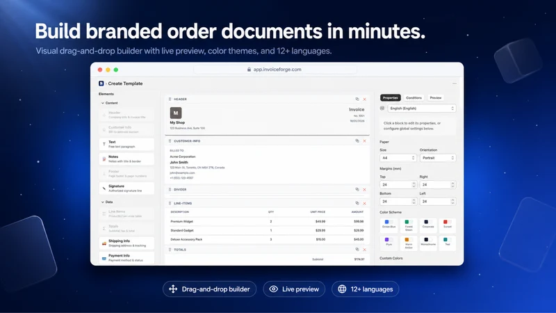Click the LINE-ITEMS block drag handle
Screen dimensions: 556x313
[x=170, y=203]
